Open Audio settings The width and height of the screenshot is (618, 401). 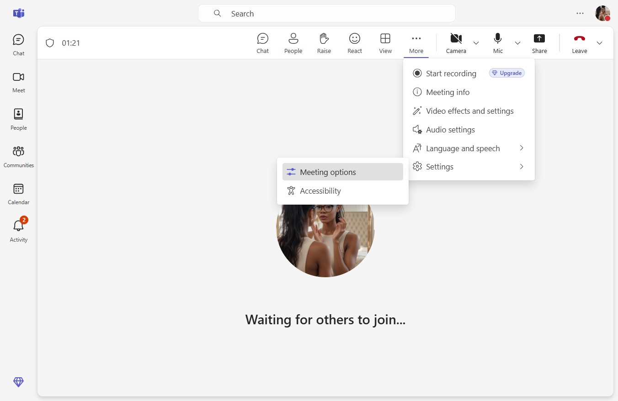coord(469,130)
